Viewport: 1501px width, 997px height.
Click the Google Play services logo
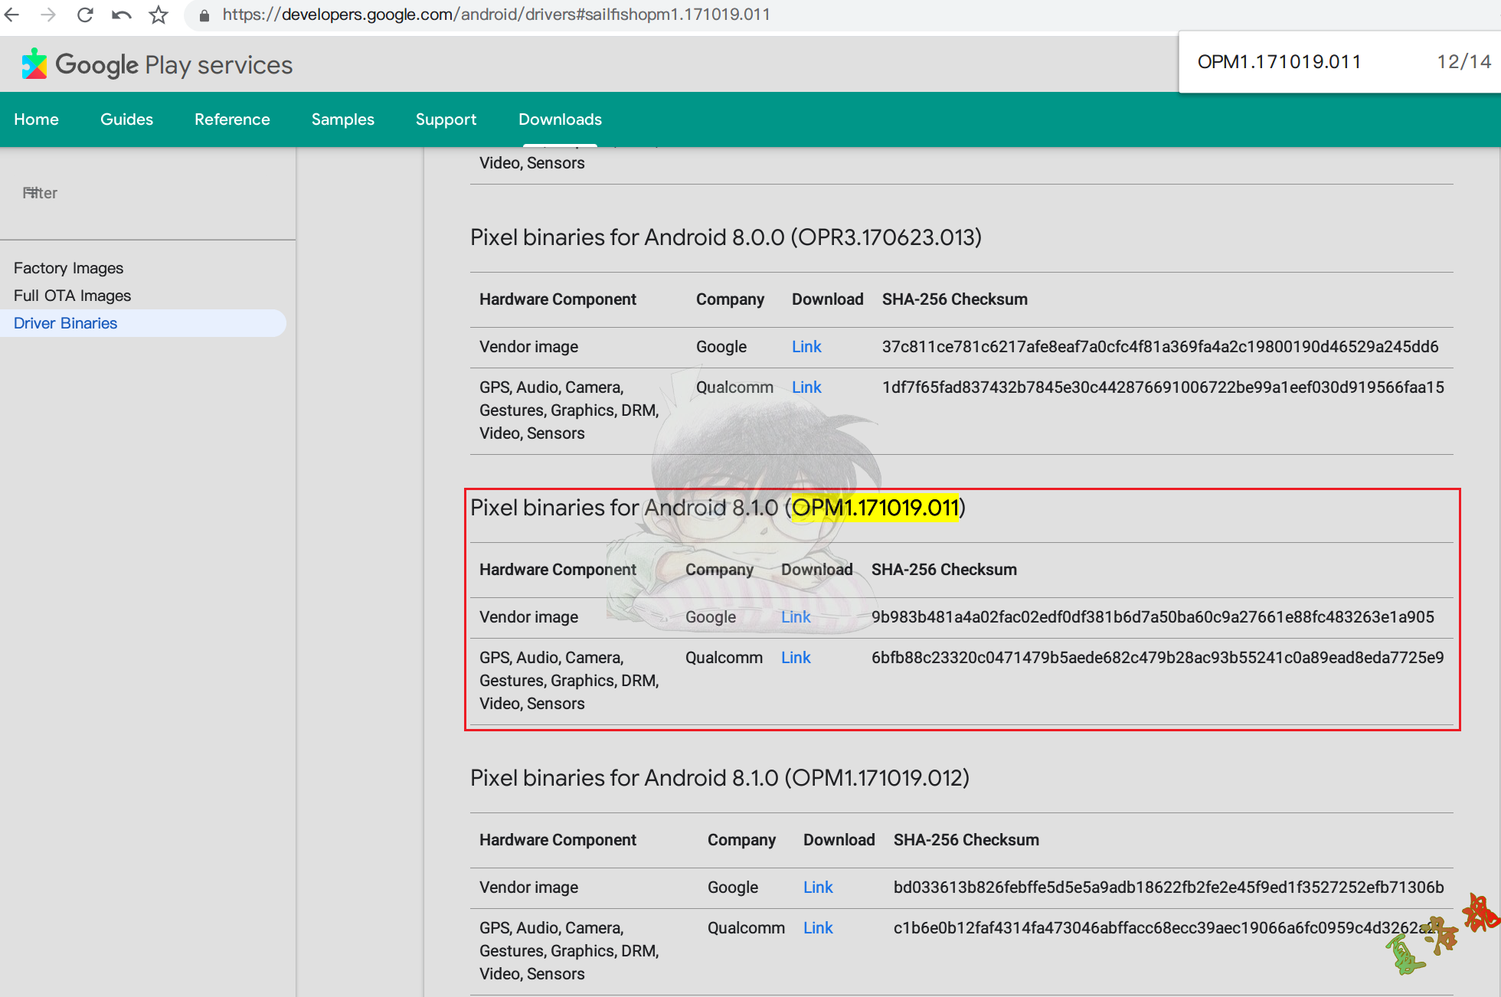coord(34,65)
